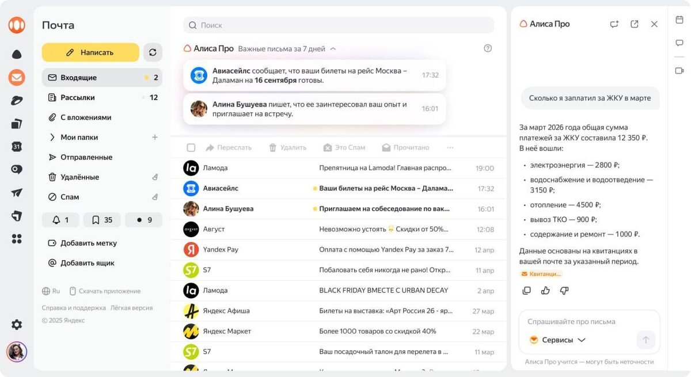Open BLACK FRIDAY ВМЕСТЕ С URBAN DECAY email

pos(339,291)
